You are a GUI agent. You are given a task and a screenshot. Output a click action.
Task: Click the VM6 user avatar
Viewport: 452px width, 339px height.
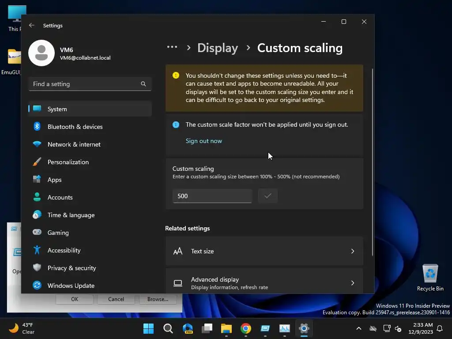point(41,53)
